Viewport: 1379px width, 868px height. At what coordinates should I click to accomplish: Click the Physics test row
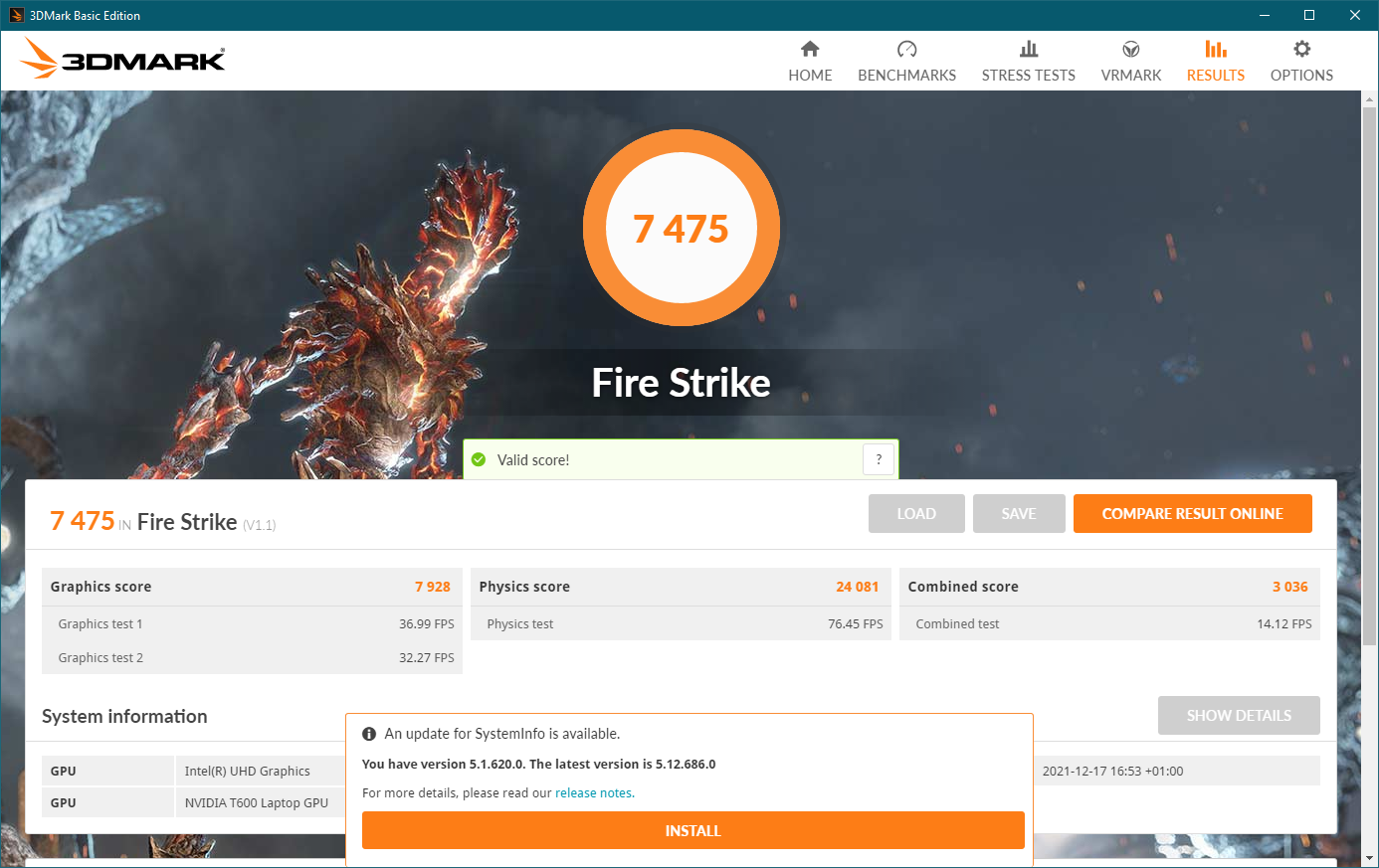pyautogui.click(x=682, y=624)
